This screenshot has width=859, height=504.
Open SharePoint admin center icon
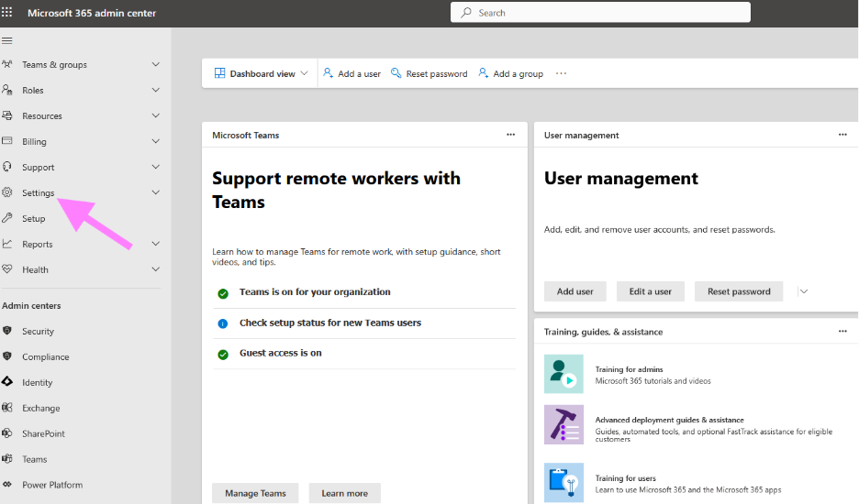[7, 433]
